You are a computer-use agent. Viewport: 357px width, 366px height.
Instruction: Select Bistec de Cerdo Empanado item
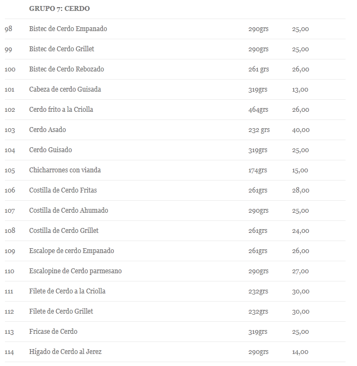(x=68, y=29)
